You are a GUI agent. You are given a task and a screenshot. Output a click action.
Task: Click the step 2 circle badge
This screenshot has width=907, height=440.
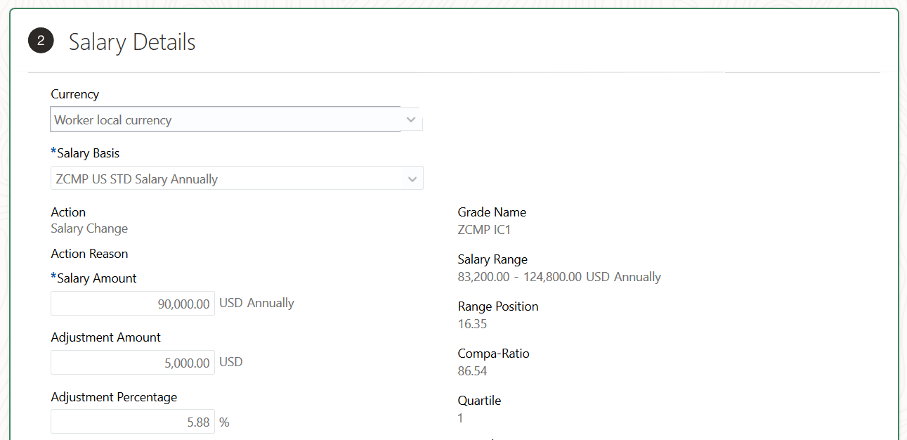coord(41,41)
